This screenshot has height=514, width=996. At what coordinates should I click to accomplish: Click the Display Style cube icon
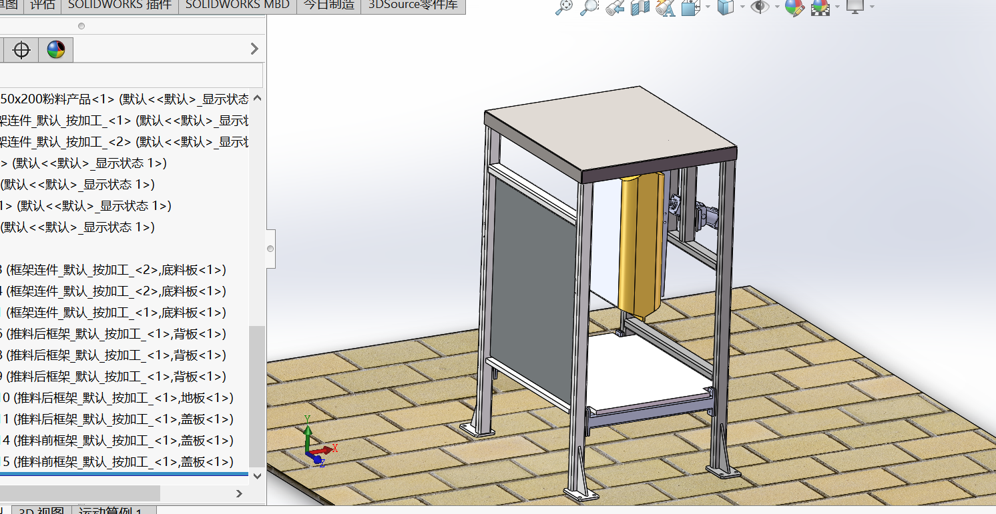pyautogui.click(x=726, y=7)
